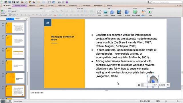Image resolution: width=183 pixels, height=103 pixels.
Task: Click the Redo icon in the top toolbar
Action: pyautogui.click(x=44, y=2)
